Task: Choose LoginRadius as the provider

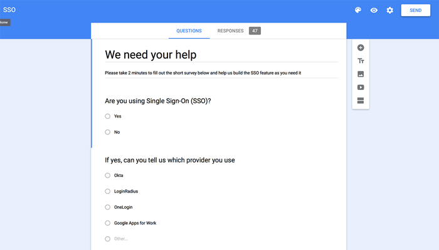Action: pos(108,191)
